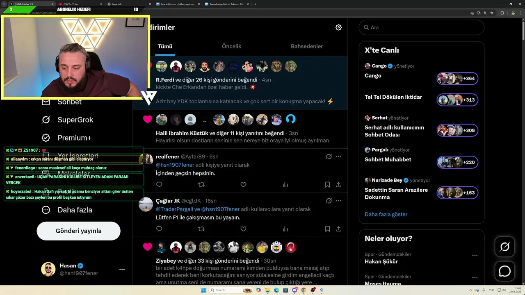Open more options for realfener's post
The height and width of the screenshot is (295, 525).
(x=338, y=157)
